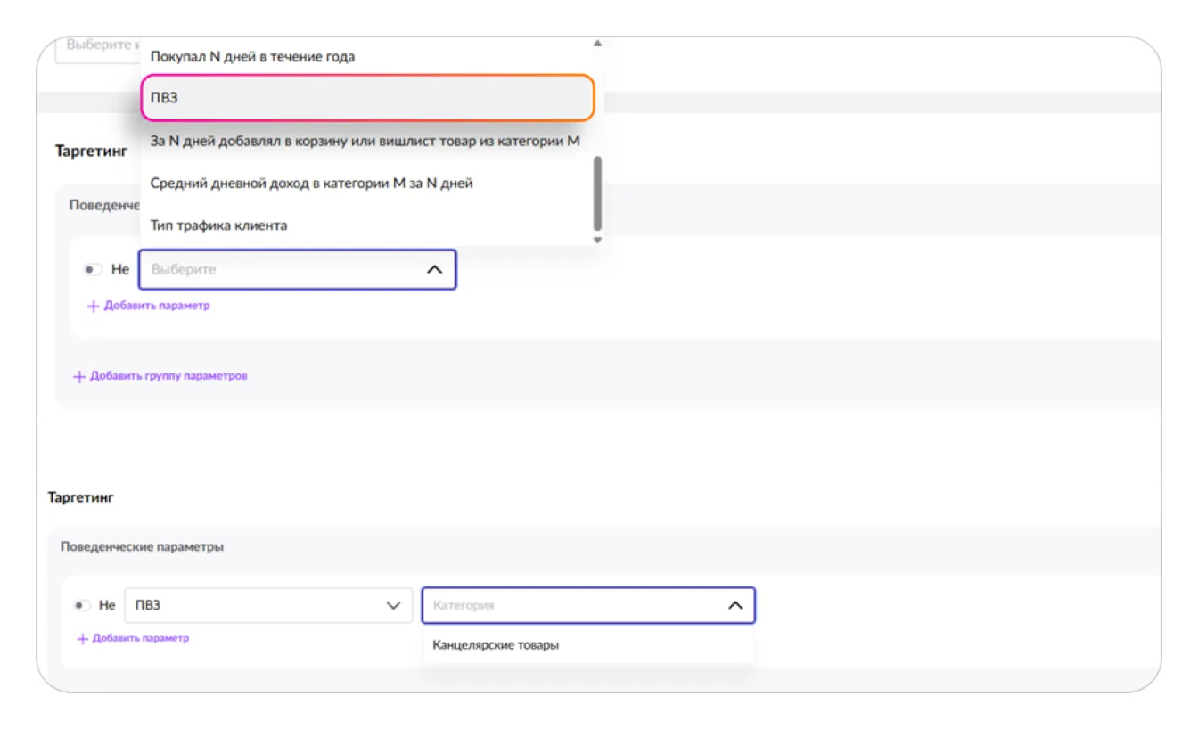
Task: Pick the 'Канцелярские товары' category option
Action: [496, 645]
